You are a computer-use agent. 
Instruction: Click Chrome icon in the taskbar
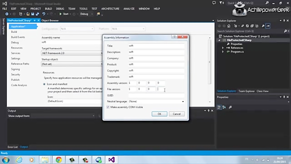[59, 160]
